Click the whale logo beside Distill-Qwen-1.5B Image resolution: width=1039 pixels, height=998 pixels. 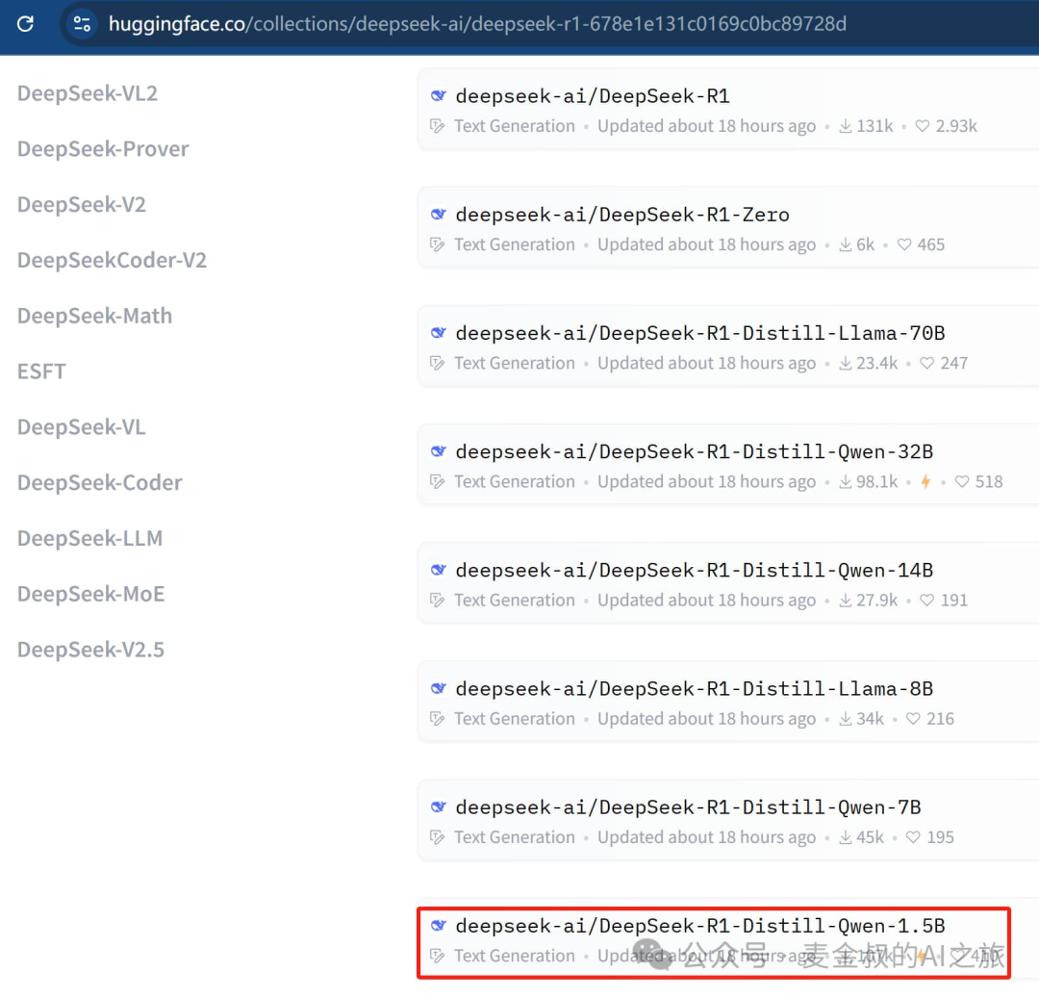(438, 927)
